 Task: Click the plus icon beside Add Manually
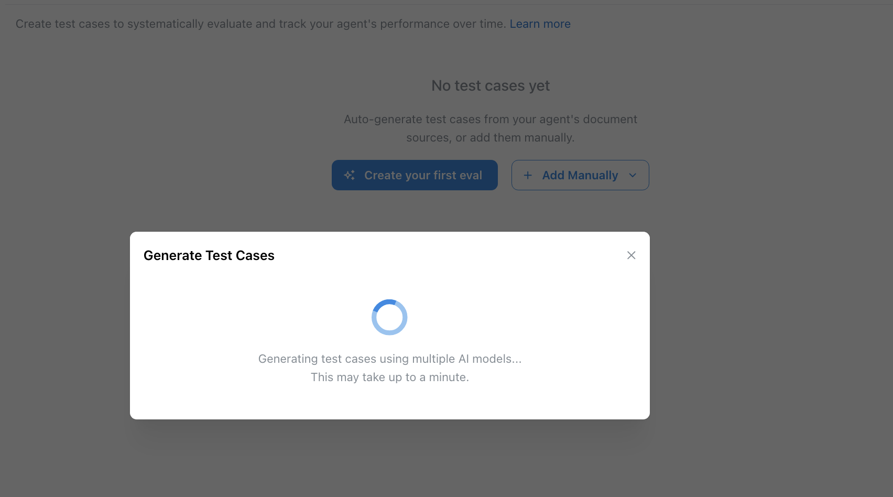(x=528, y=175)
